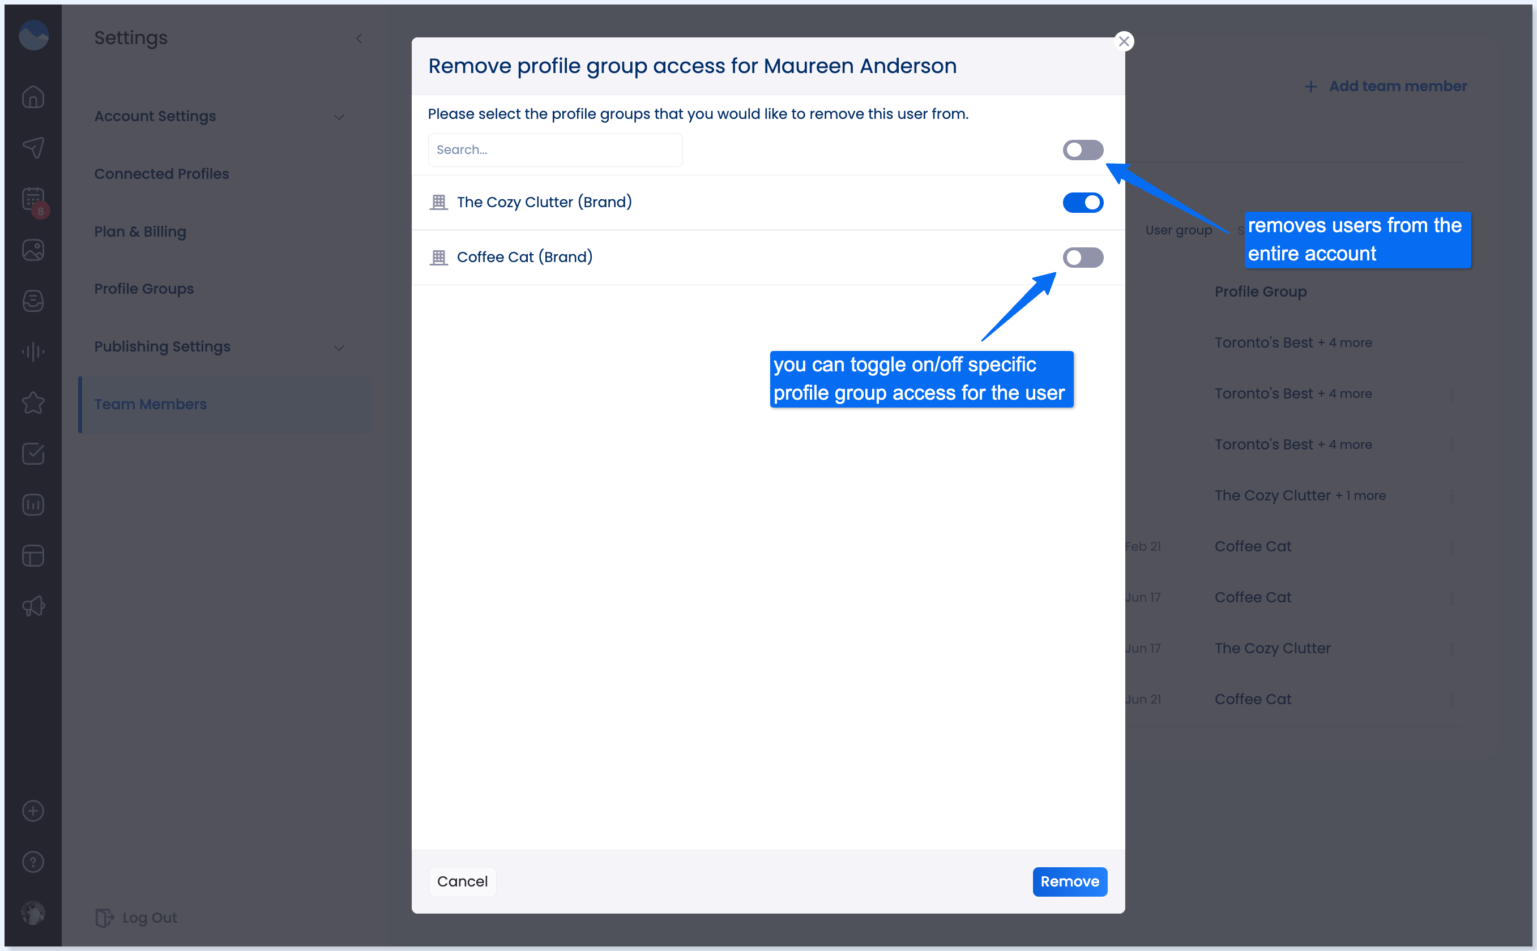The image size is (1537, 951).
Task: Open Connected Profiles settings
Action: pos(162,174)
